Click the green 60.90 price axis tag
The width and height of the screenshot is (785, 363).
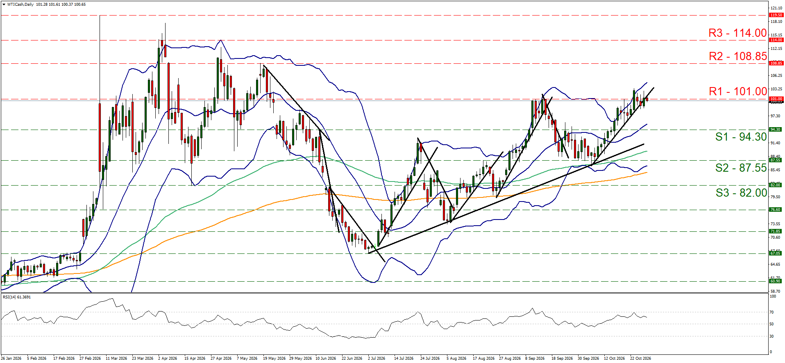pos(776,281)
